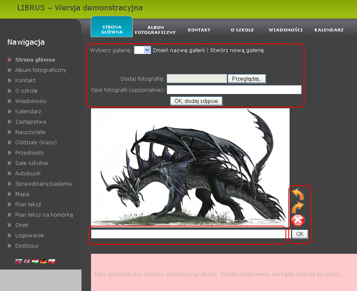Switch language with the Slovak flag
Viewport: 357px width, 291px height.
[x=19, y=261]
